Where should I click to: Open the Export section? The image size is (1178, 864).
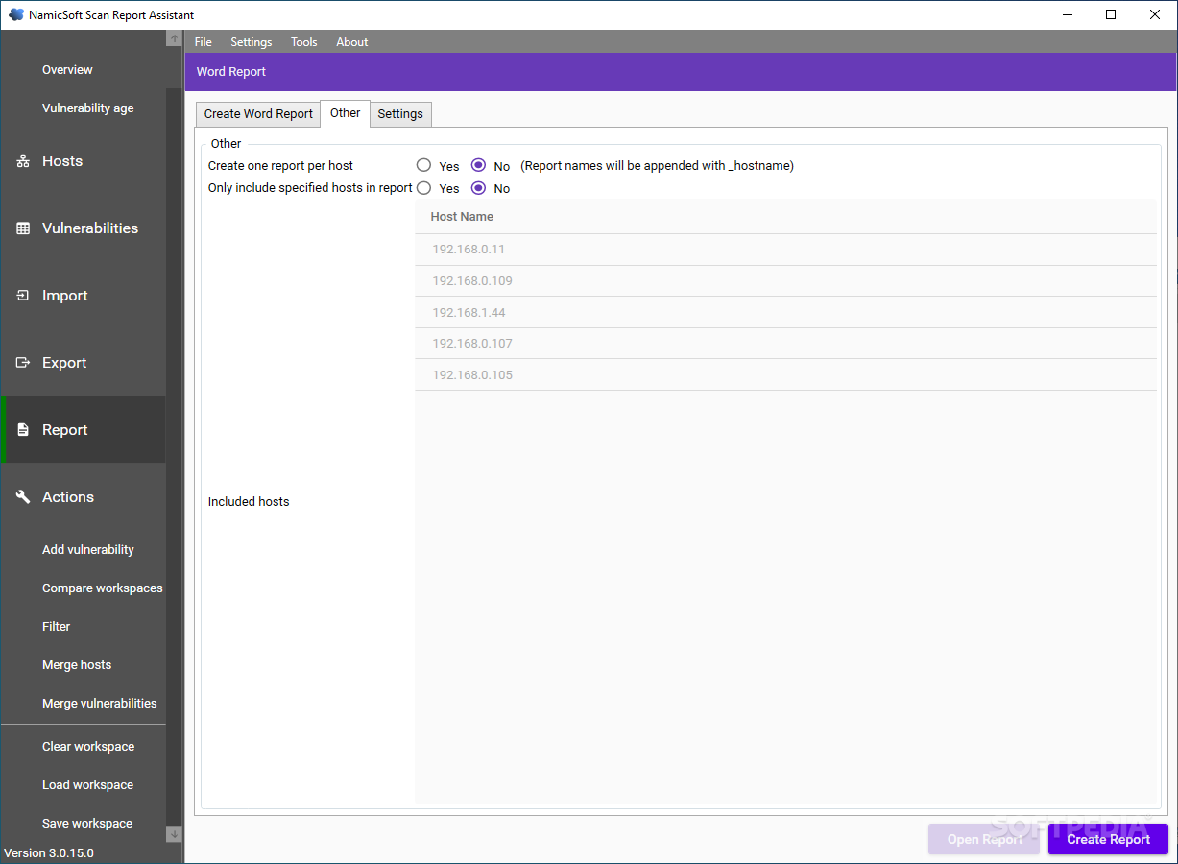tap(83, 363)
